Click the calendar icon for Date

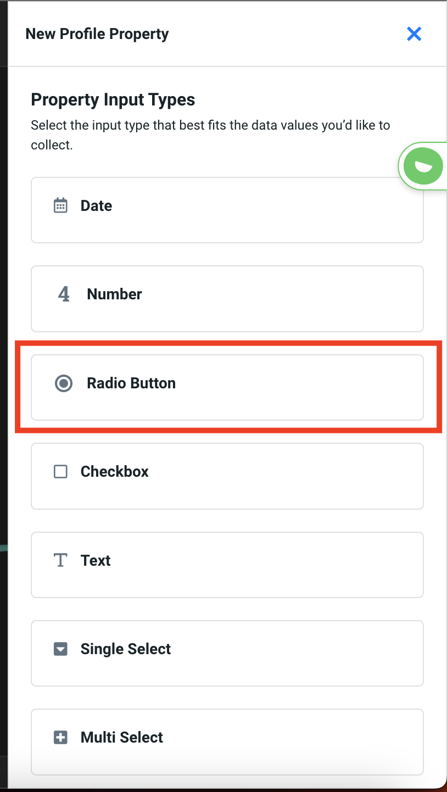60,206
